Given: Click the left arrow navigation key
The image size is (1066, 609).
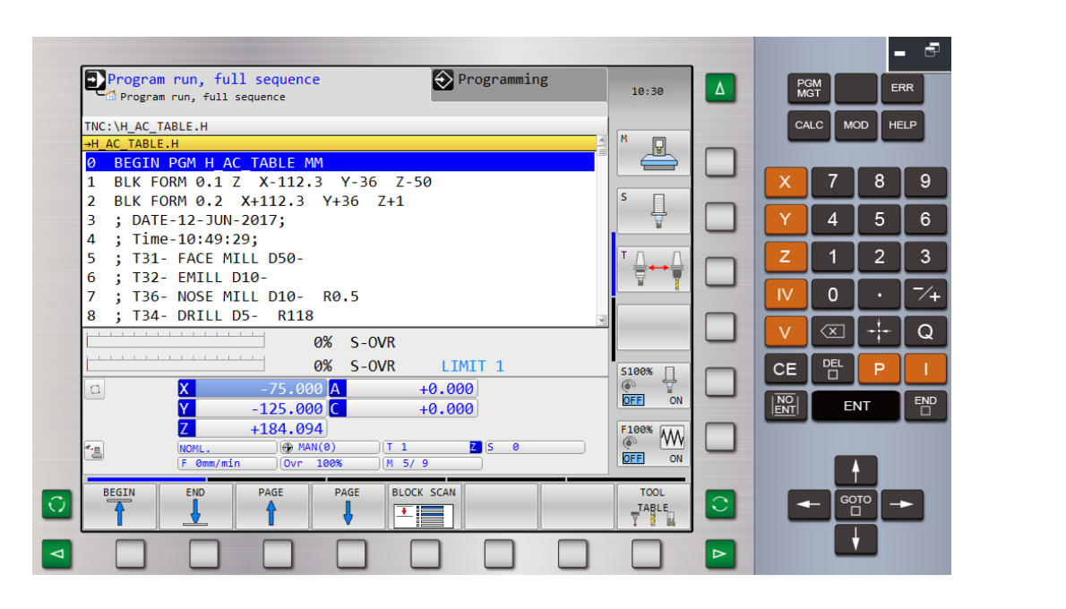Looking at the screenshot, I should (809, 504).
